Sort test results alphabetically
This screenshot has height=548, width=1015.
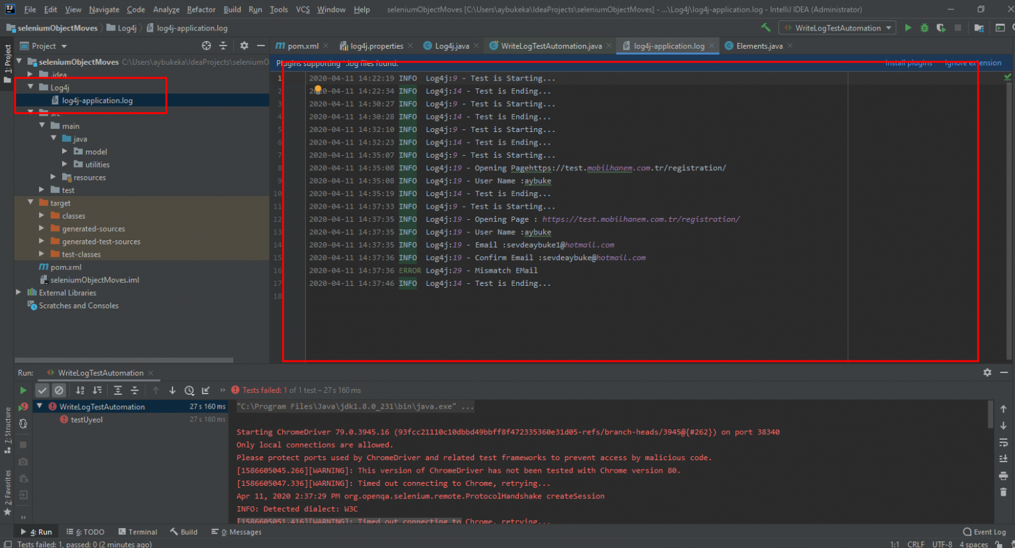click(x=80, y=390)
